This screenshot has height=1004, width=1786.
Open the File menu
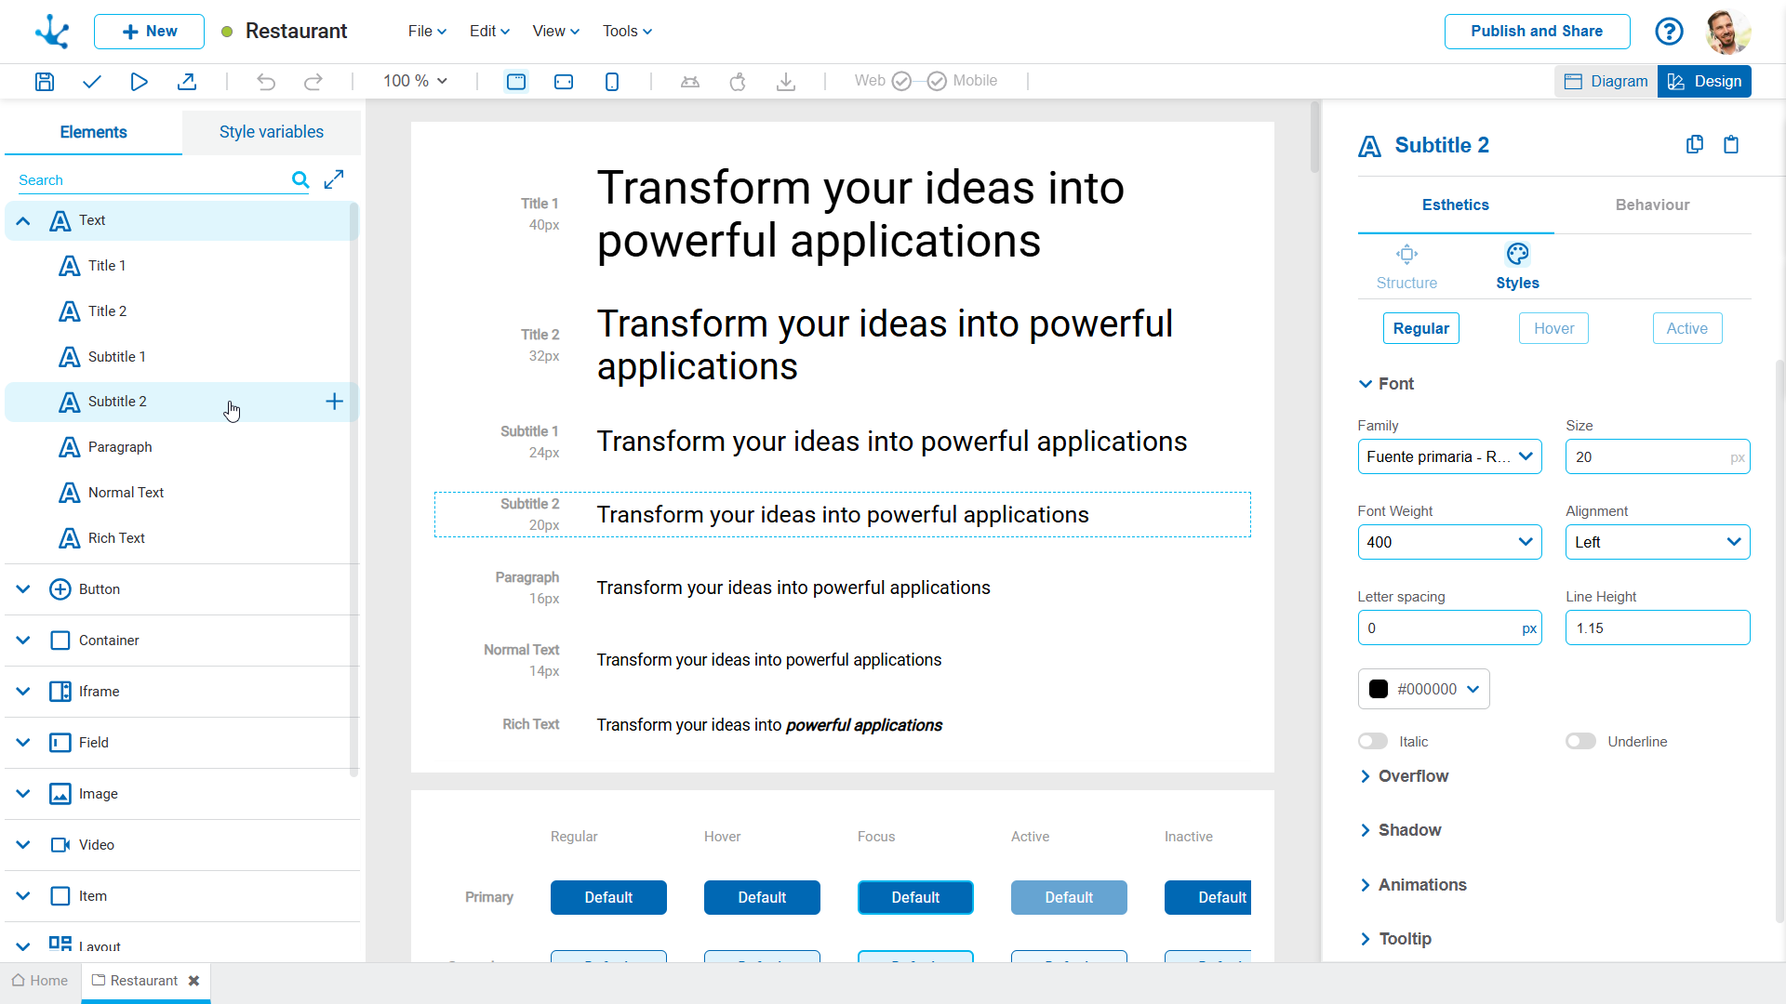tap(427, 32)
